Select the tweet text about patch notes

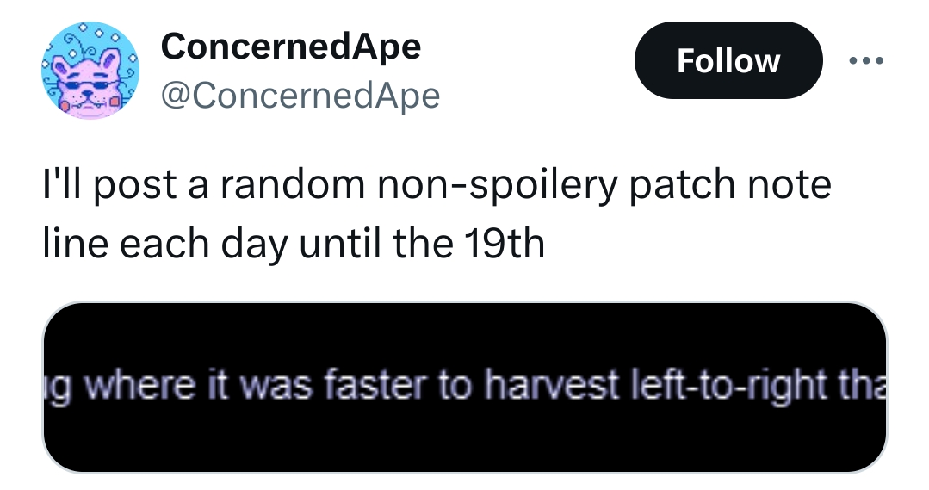click(437, 214)
